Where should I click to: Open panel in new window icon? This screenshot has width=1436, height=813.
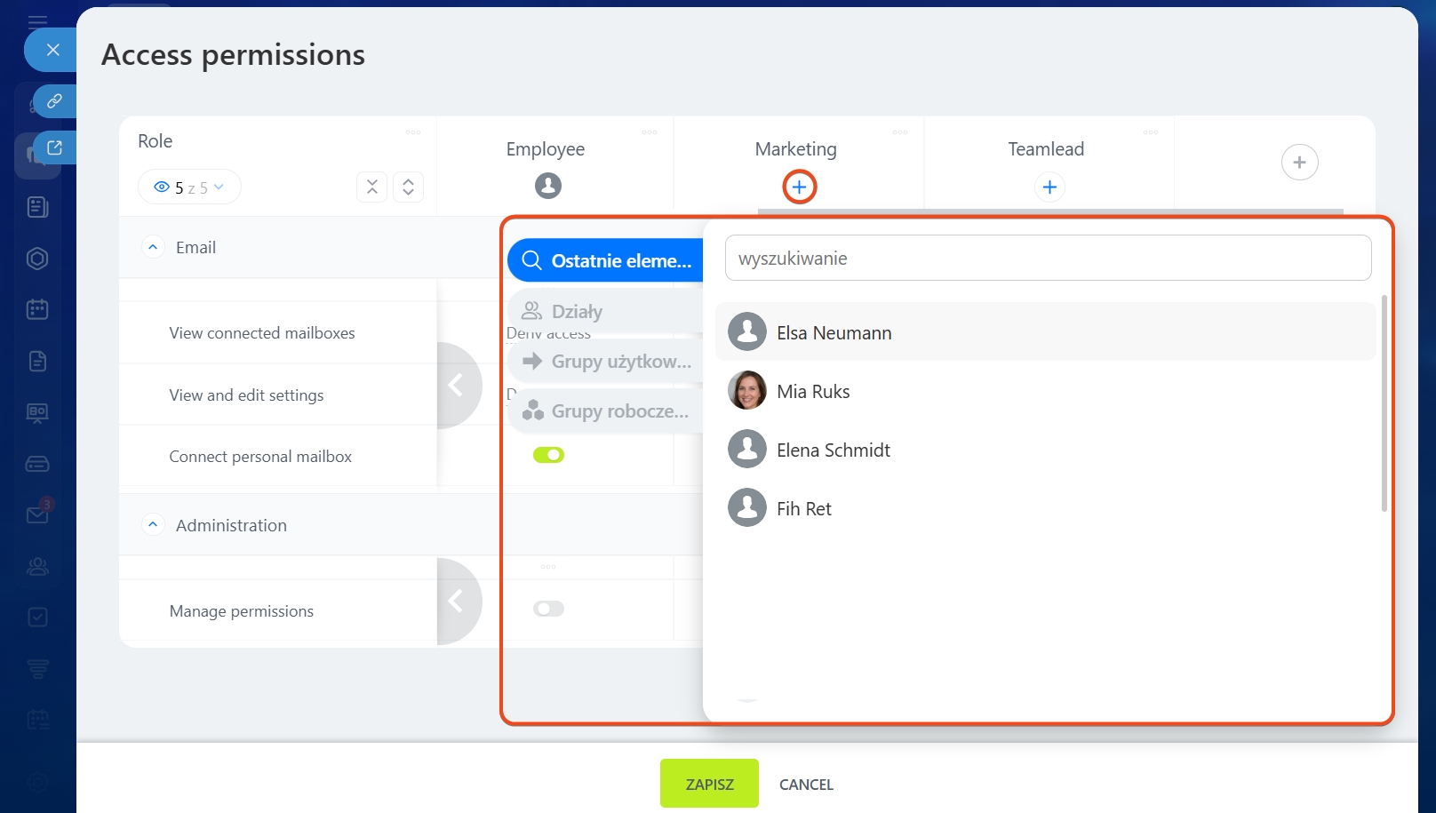pyautogui.click(x=54, y=147)
